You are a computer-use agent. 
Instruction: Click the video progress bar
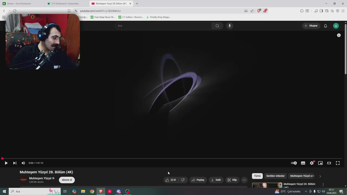click(172, 158)
